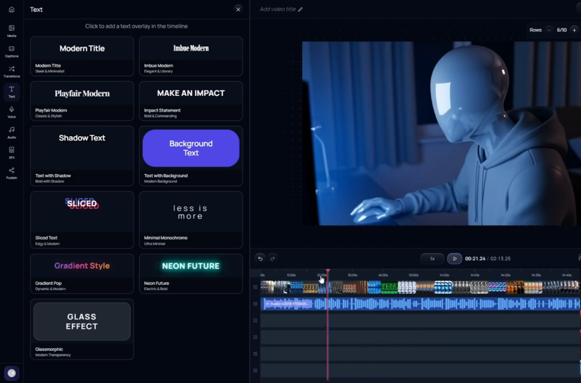Redo the last action
This screenshot has width=581, height=383.
(x=273, y=259)
